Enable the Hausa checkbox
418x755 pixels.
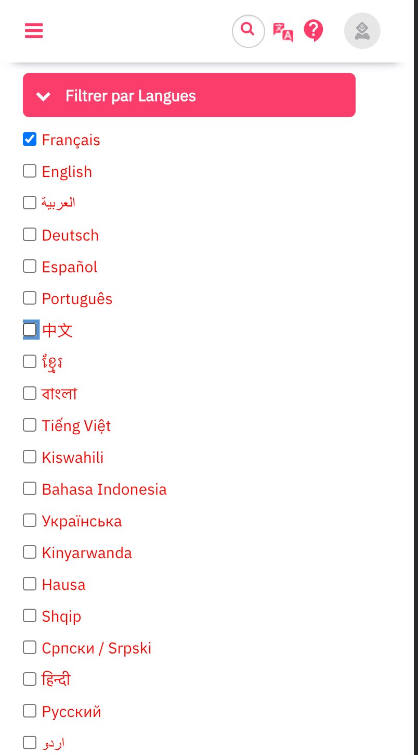30,584
